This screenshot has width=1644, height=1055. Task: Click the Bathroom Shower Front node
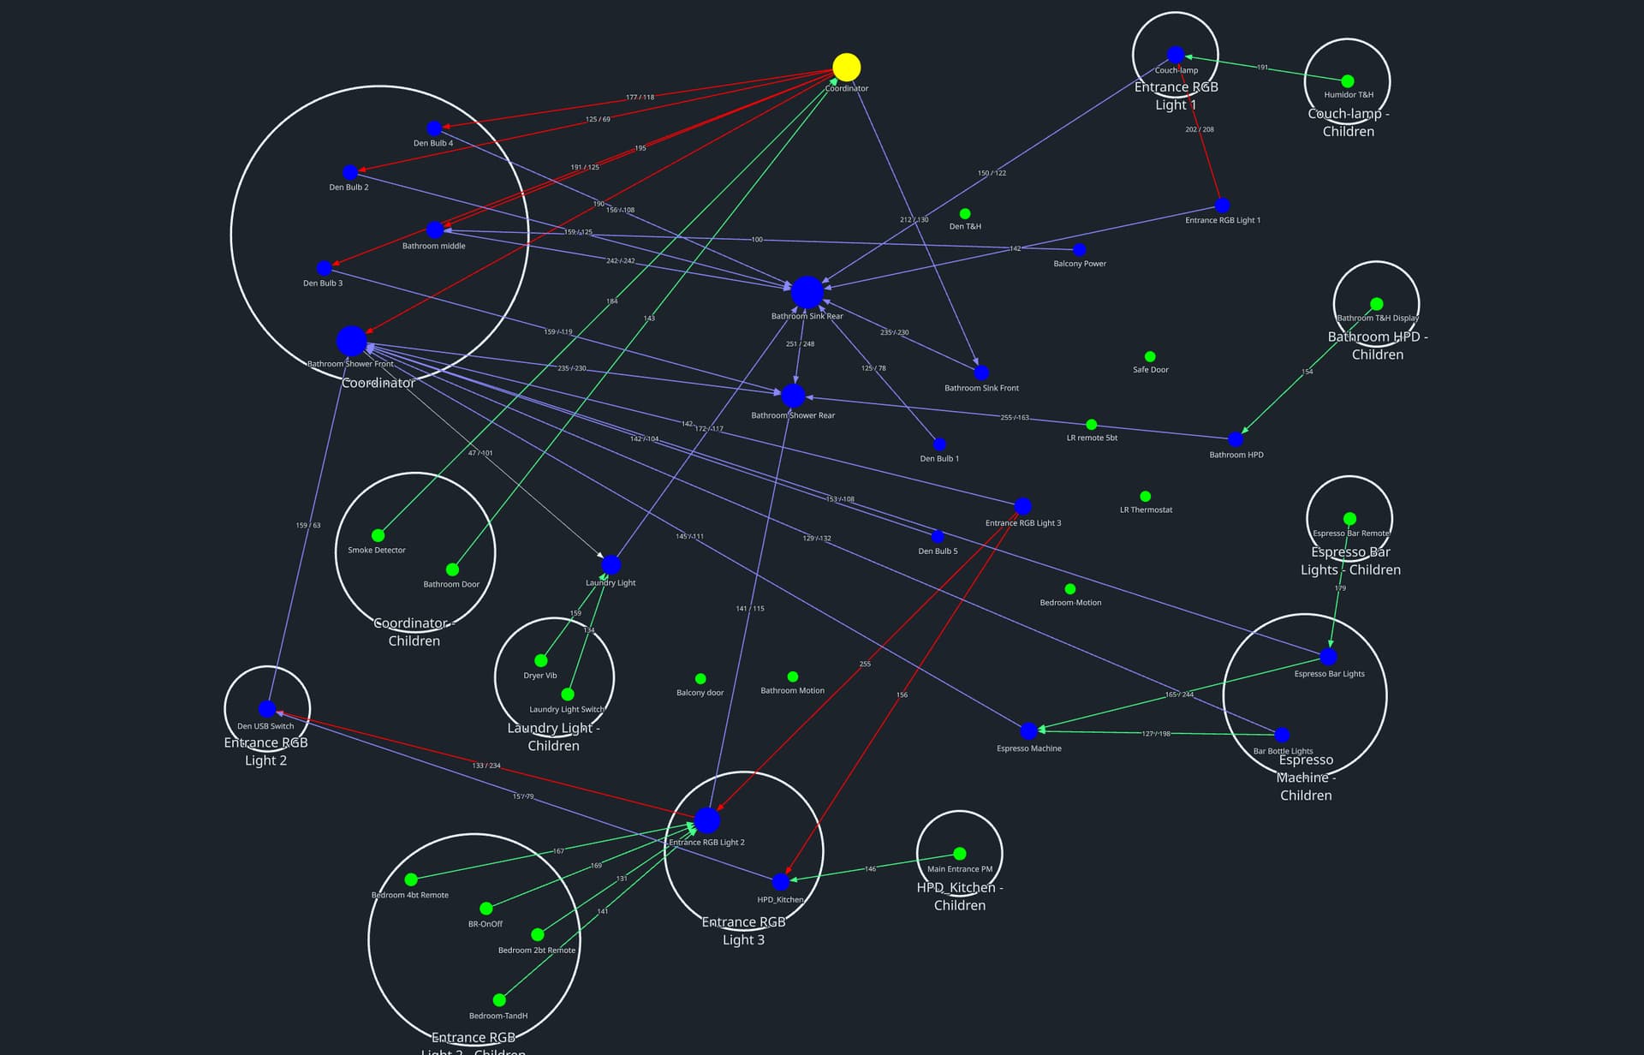tap(351, 341)
